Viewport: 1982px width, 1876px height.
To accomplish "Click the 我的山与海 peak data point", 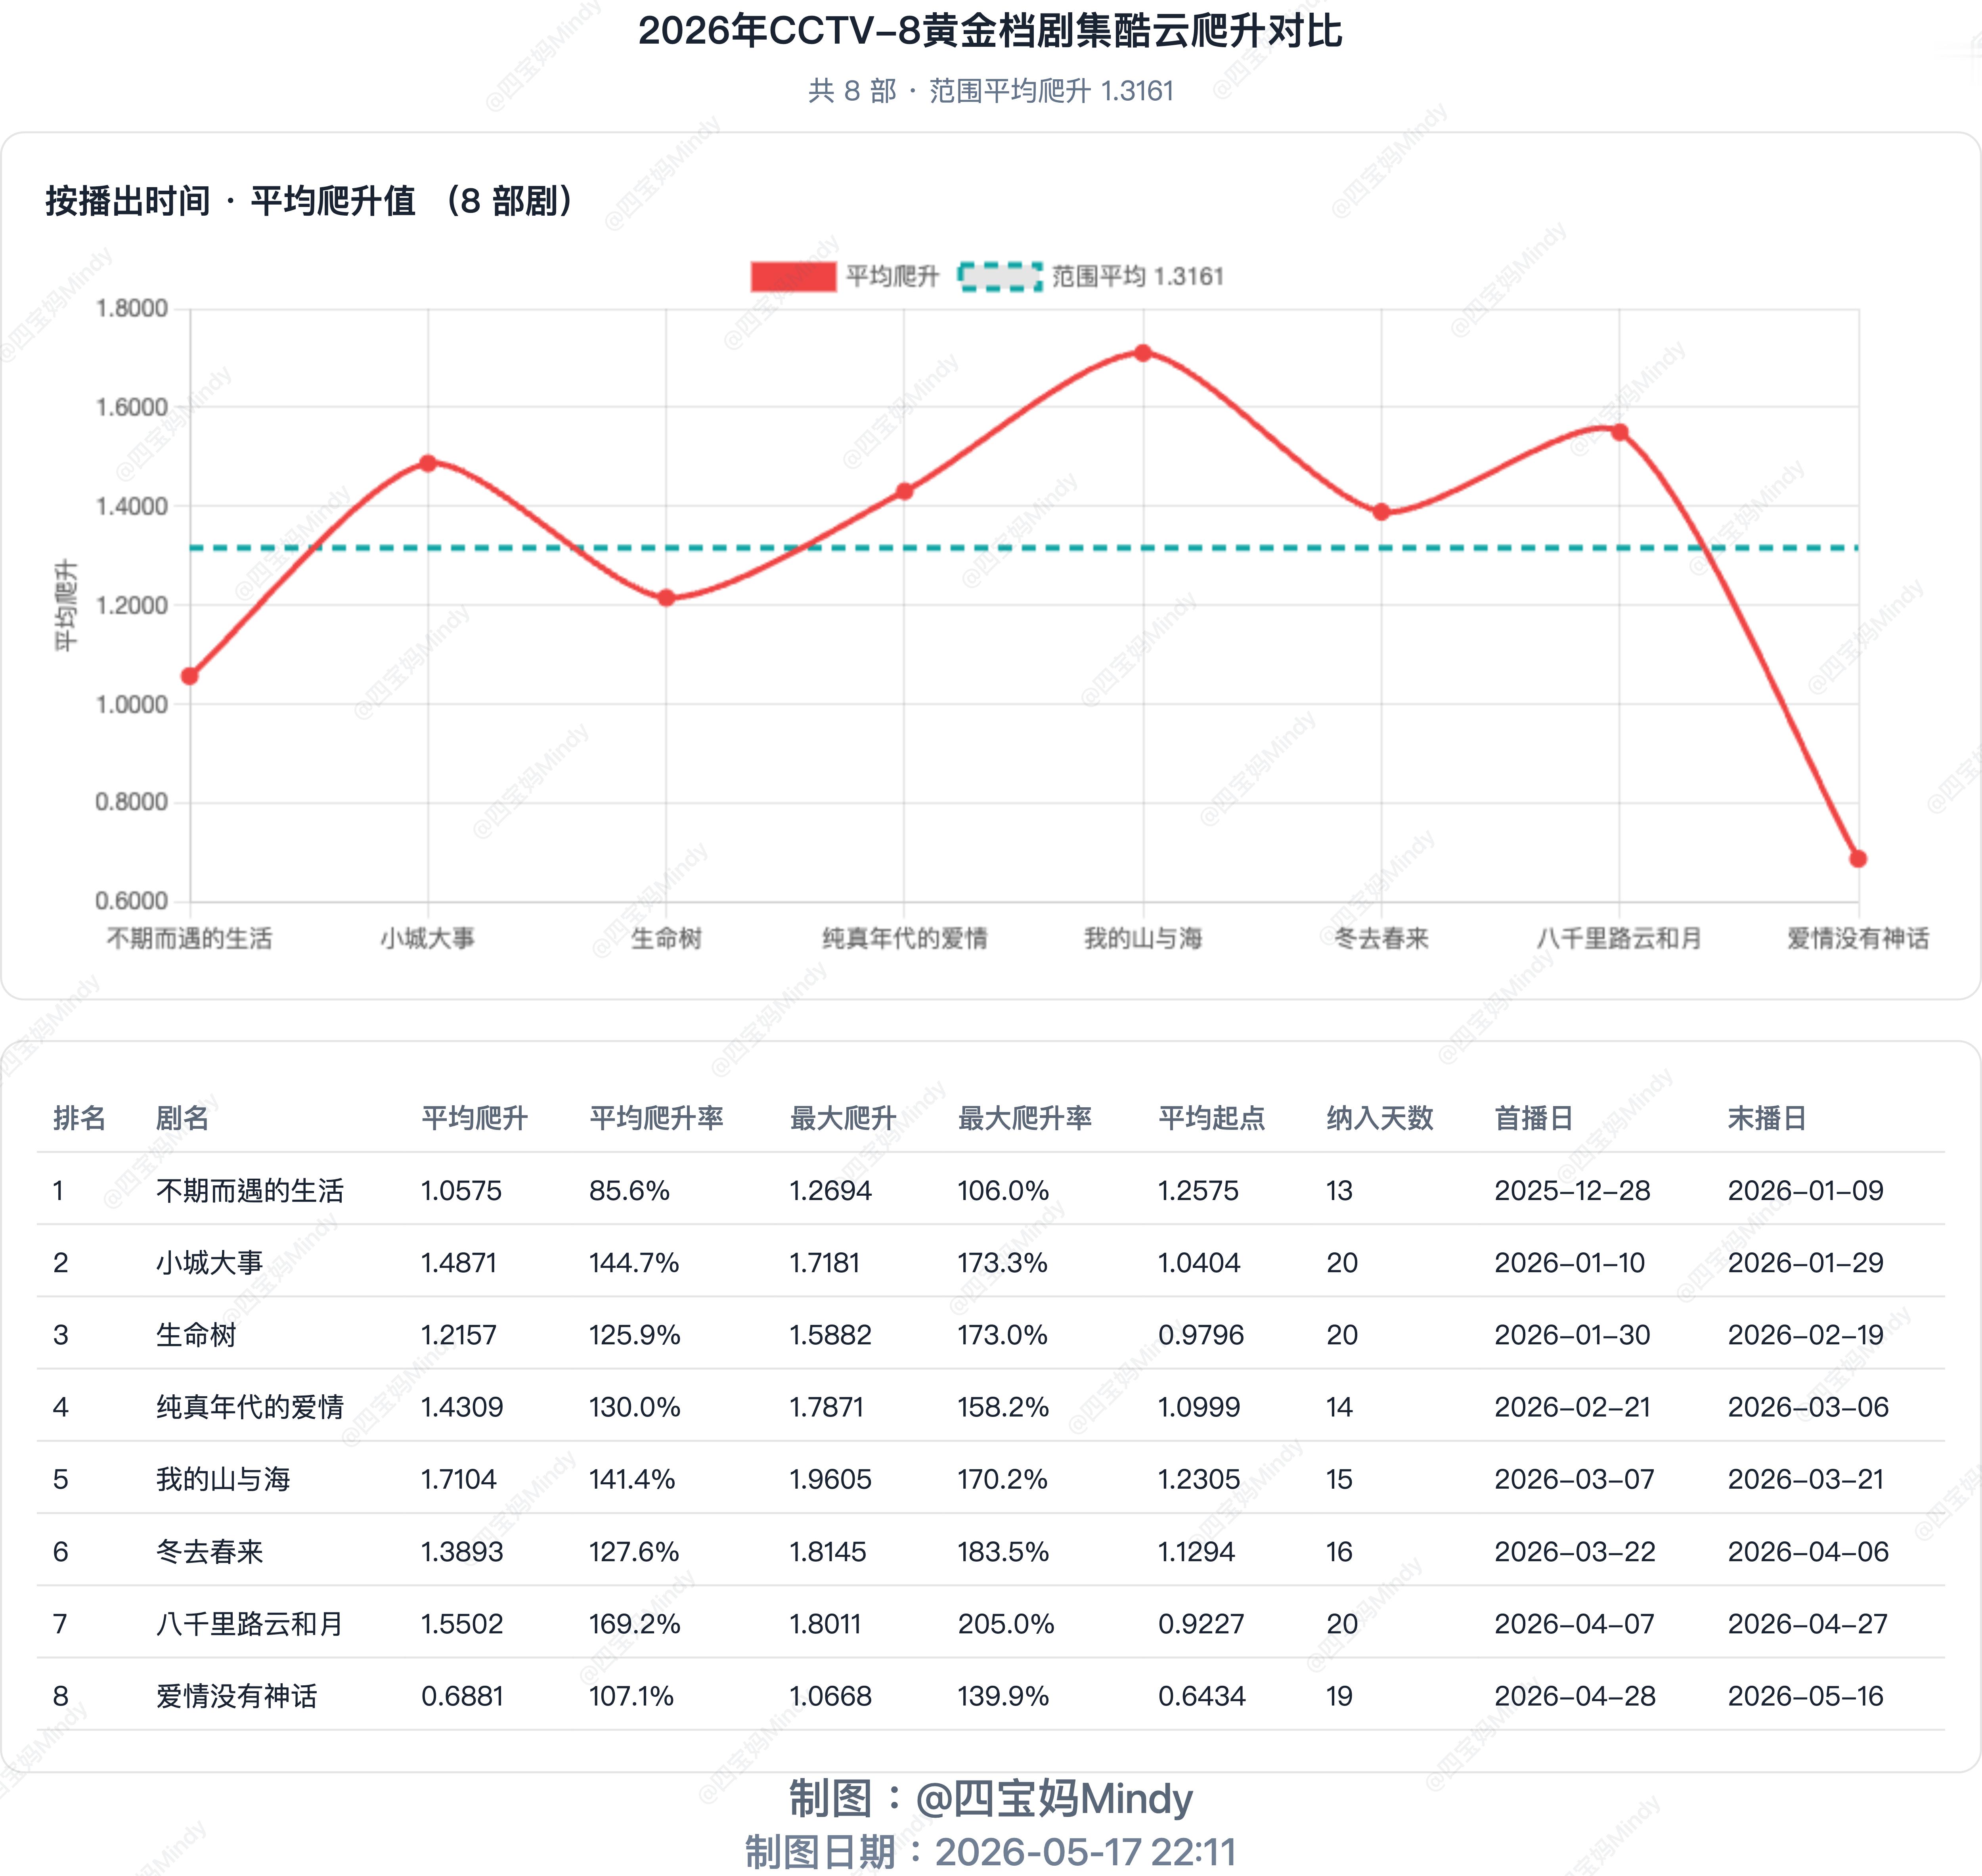I will 1143,352.
